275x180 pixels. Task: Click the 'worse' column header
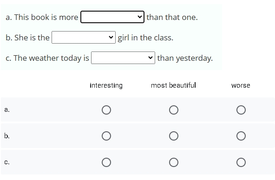pos(241,85)
